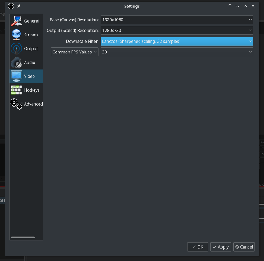The image size is (264, 261).
Task: Open the Hotkeys settings section
Action: coord(26,90)
